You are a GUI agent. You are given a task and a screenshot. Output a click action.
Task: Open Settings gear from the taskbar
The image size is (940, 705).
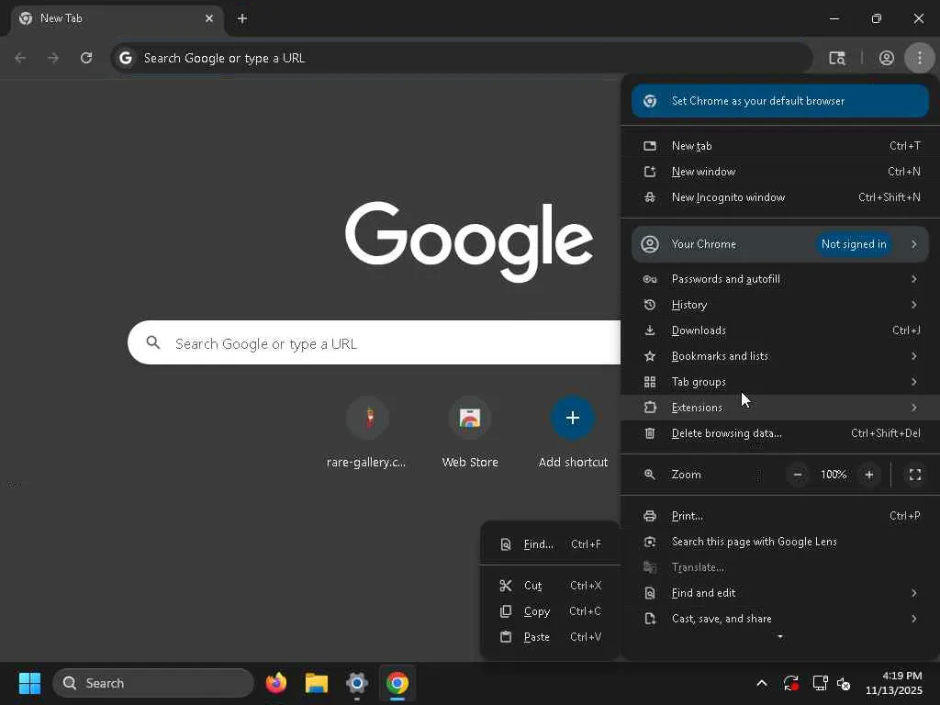[x=357, y=683]
